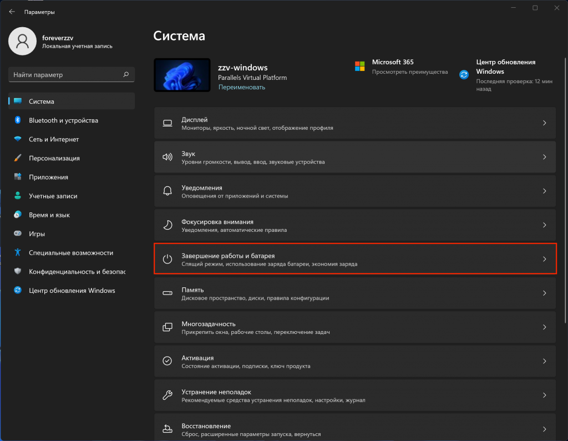Open Активация using its right chevron
Viewport: 568px width, 441px height.
click(x=545, y=361)
